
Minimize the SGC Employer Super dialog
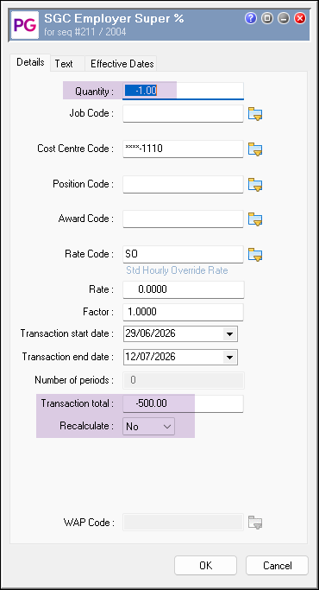pyautogui.click(x=284, y=18)
